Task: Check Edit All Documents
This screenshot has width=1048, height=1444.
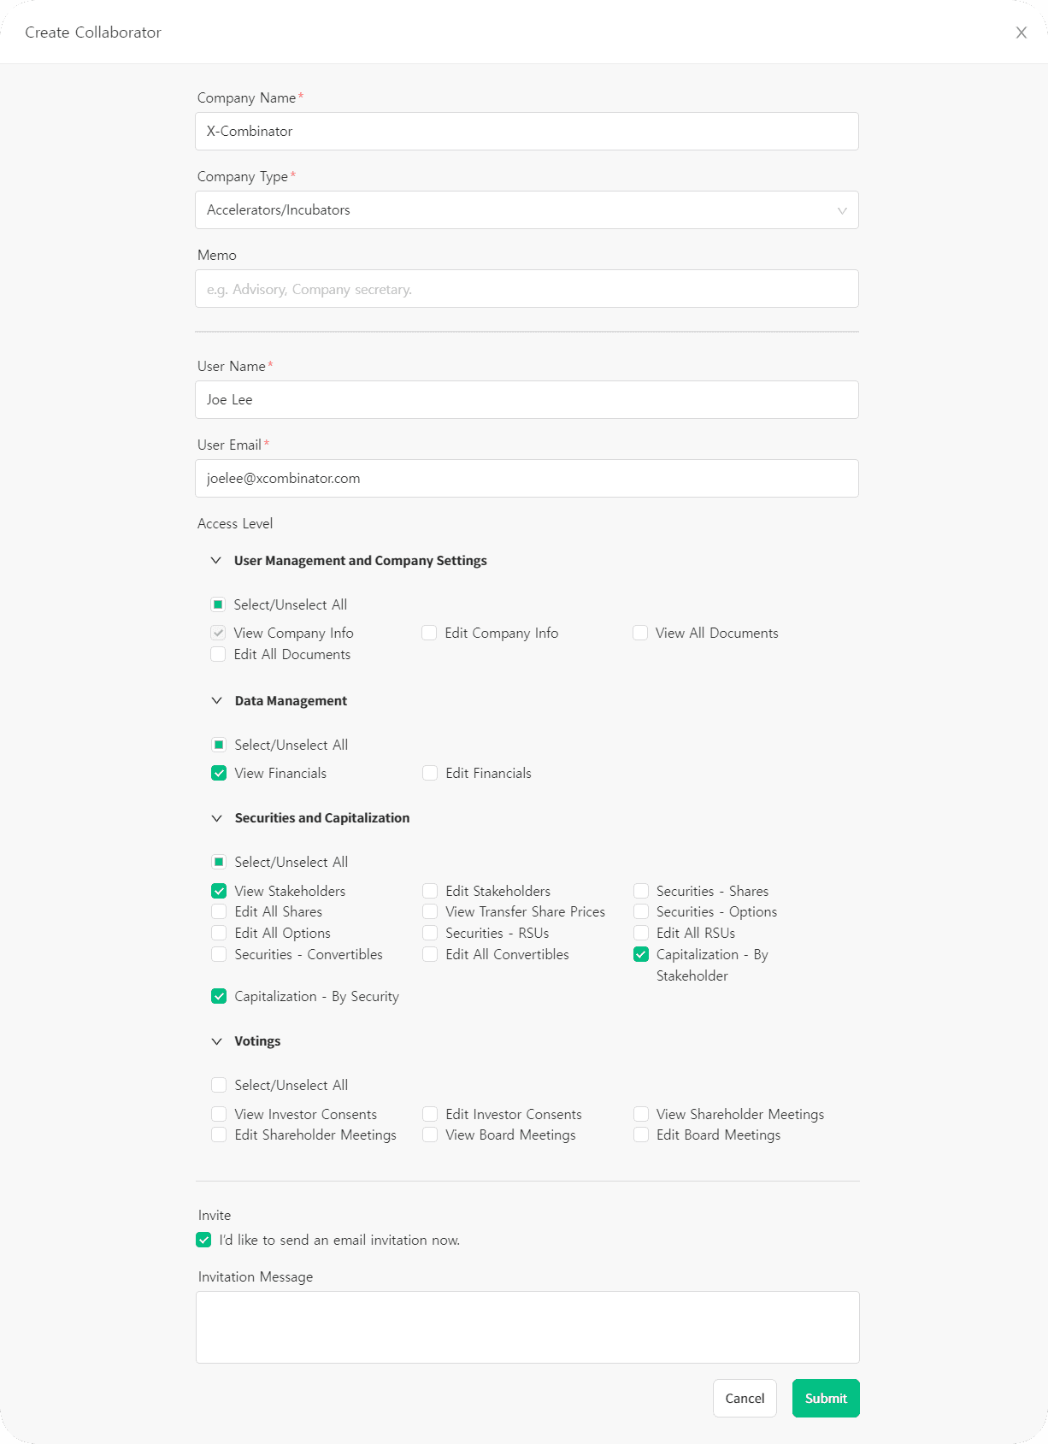Action: coord(219,654)
